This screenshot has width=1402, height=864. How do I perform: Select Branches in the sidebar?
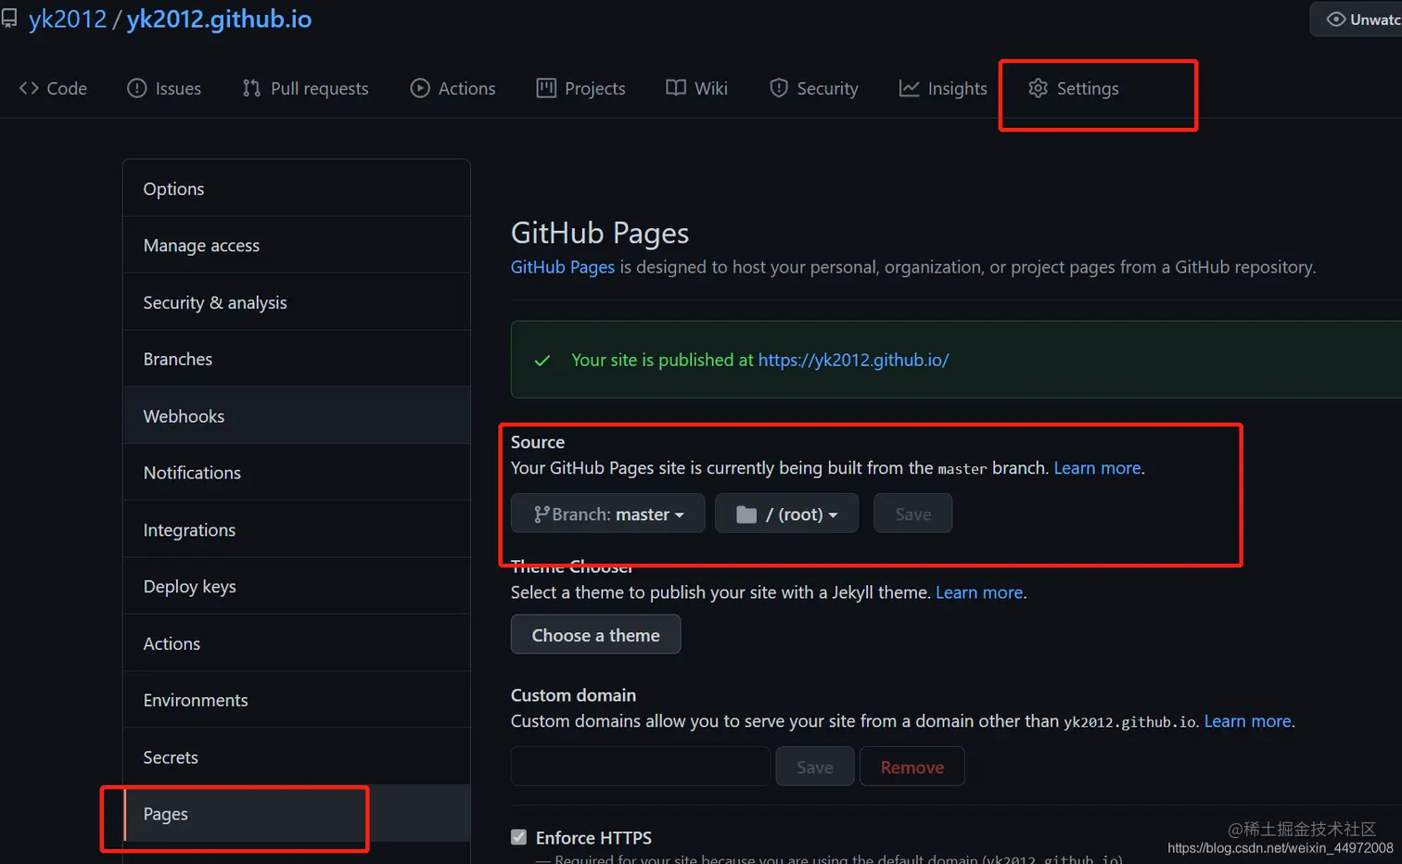click(x=297, y=359)
